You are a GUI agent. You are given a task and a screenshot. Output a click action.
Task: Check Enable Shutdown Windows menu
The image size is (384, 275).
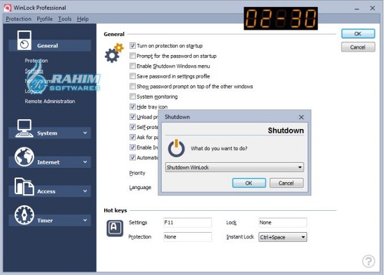(132, 66)
